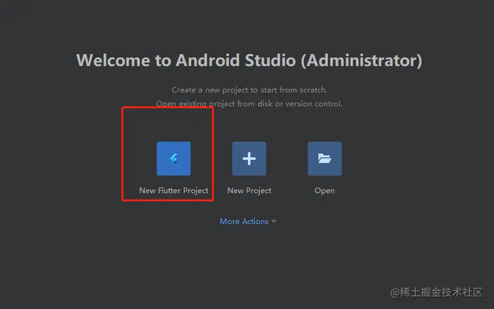Select the 'New Flutter Project' label

[x=174, y=191]
